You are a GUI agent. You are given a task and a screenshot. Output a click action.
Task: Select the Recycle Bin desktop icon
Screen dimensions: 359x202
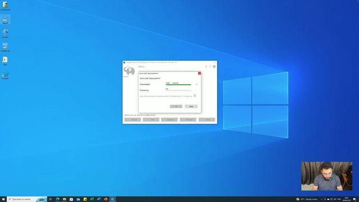[5, 47]
